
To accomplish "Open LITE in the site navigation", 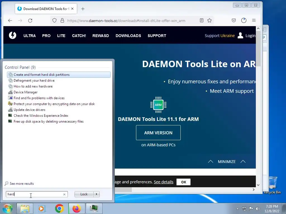I will [61, 36].
